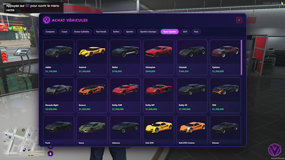Image resolution: width=285 pixels, height=160 pixels.
Task: Click the vehicle list vertical scrollbar
Action: tap(241, 57)
